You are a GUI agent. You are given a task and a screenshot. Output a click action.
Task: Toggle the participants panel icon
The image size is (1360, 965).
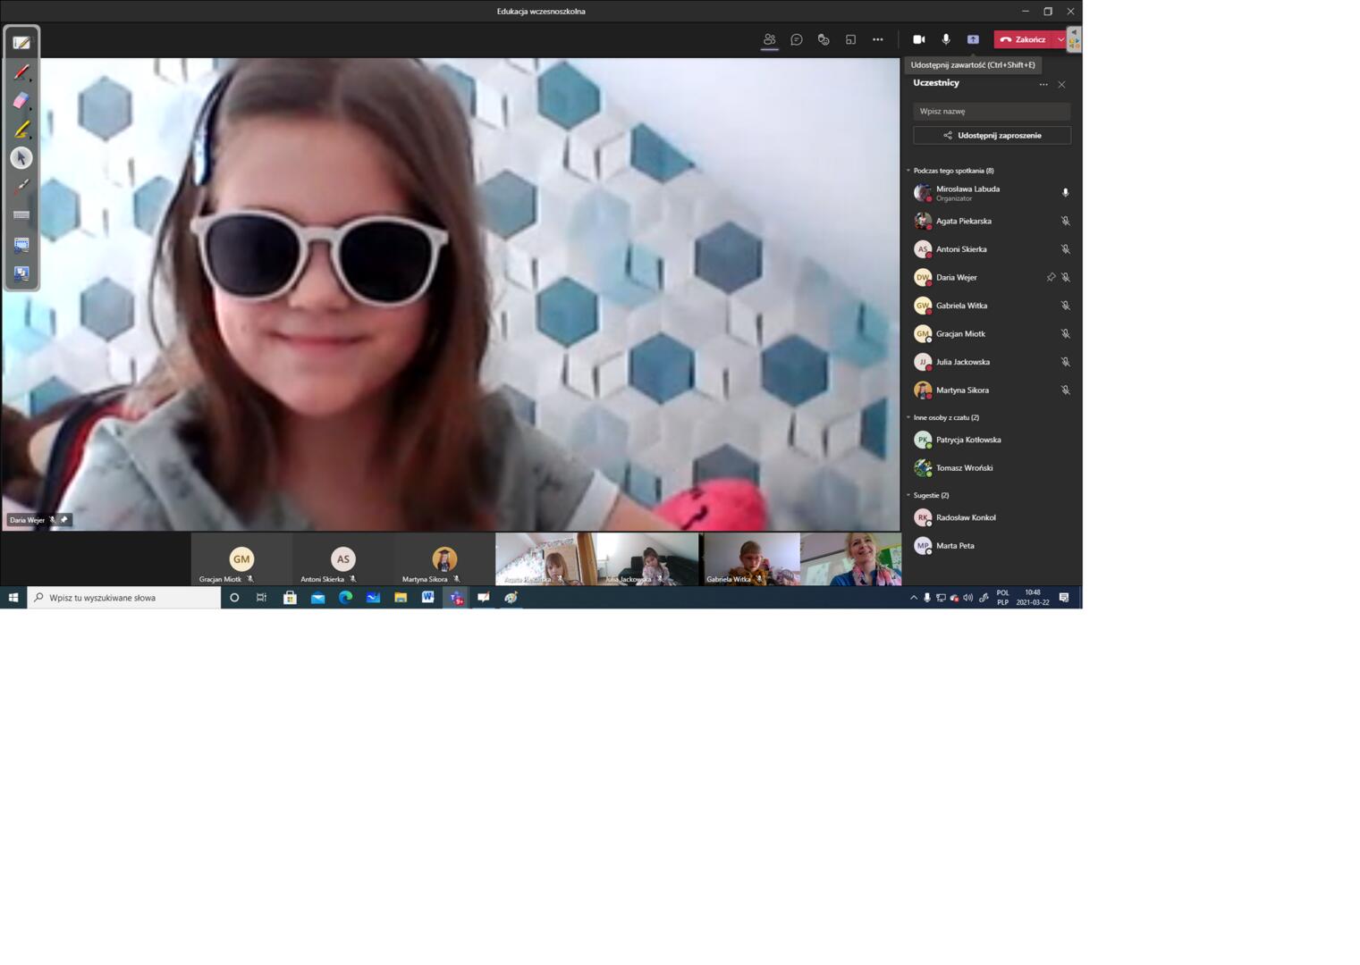pyautogui.click(x=769, y=39)
